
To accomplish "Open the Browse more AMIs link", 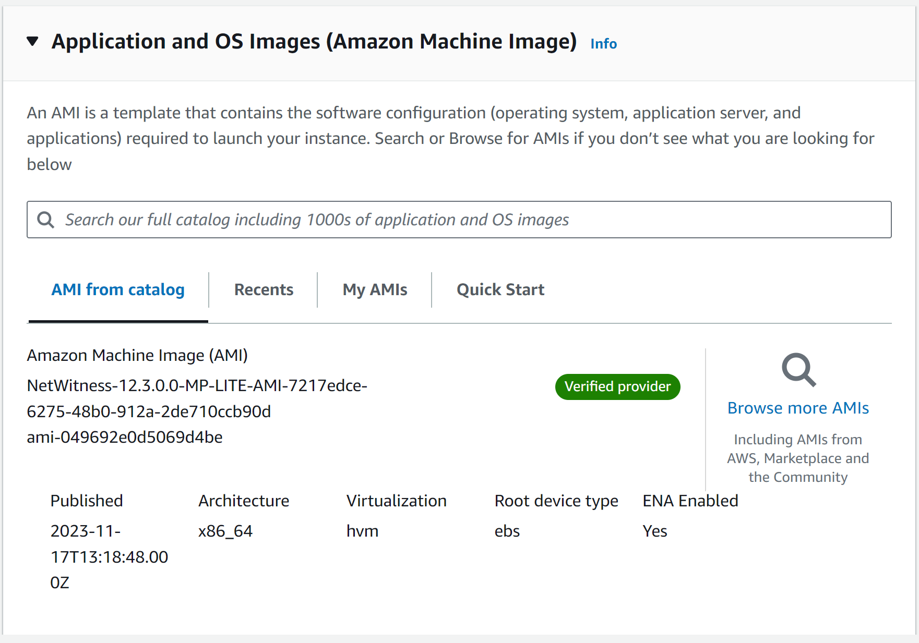I will (798, 408).
